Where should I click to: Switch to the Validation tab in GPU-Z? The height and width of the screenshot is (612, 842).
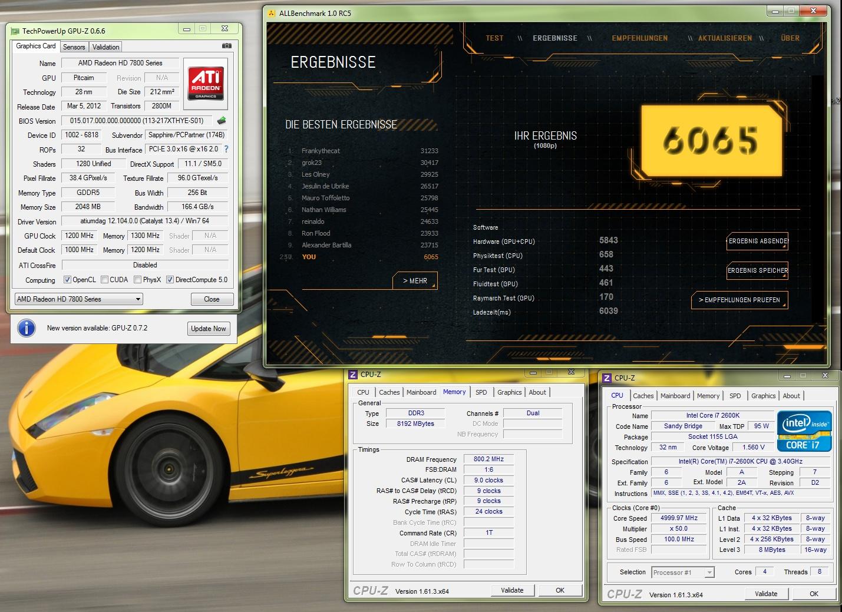tap(106, 47)
